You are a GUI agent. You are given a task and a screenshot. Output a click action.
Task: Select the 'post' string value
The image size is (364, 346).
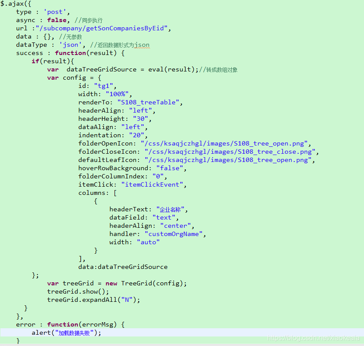tap(55, 12)
